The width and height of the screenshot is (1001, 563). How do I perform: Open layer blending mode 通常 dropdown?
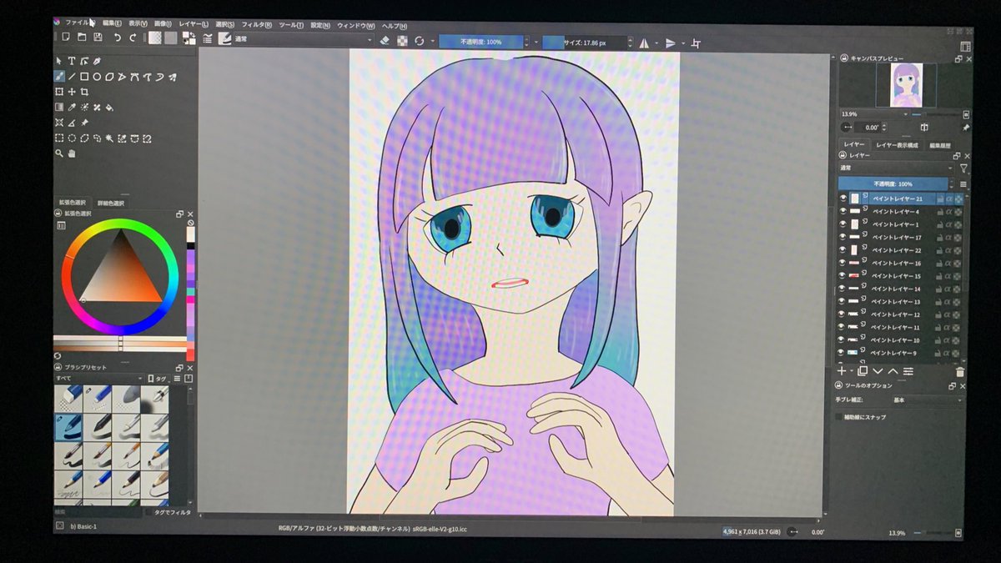897,168
